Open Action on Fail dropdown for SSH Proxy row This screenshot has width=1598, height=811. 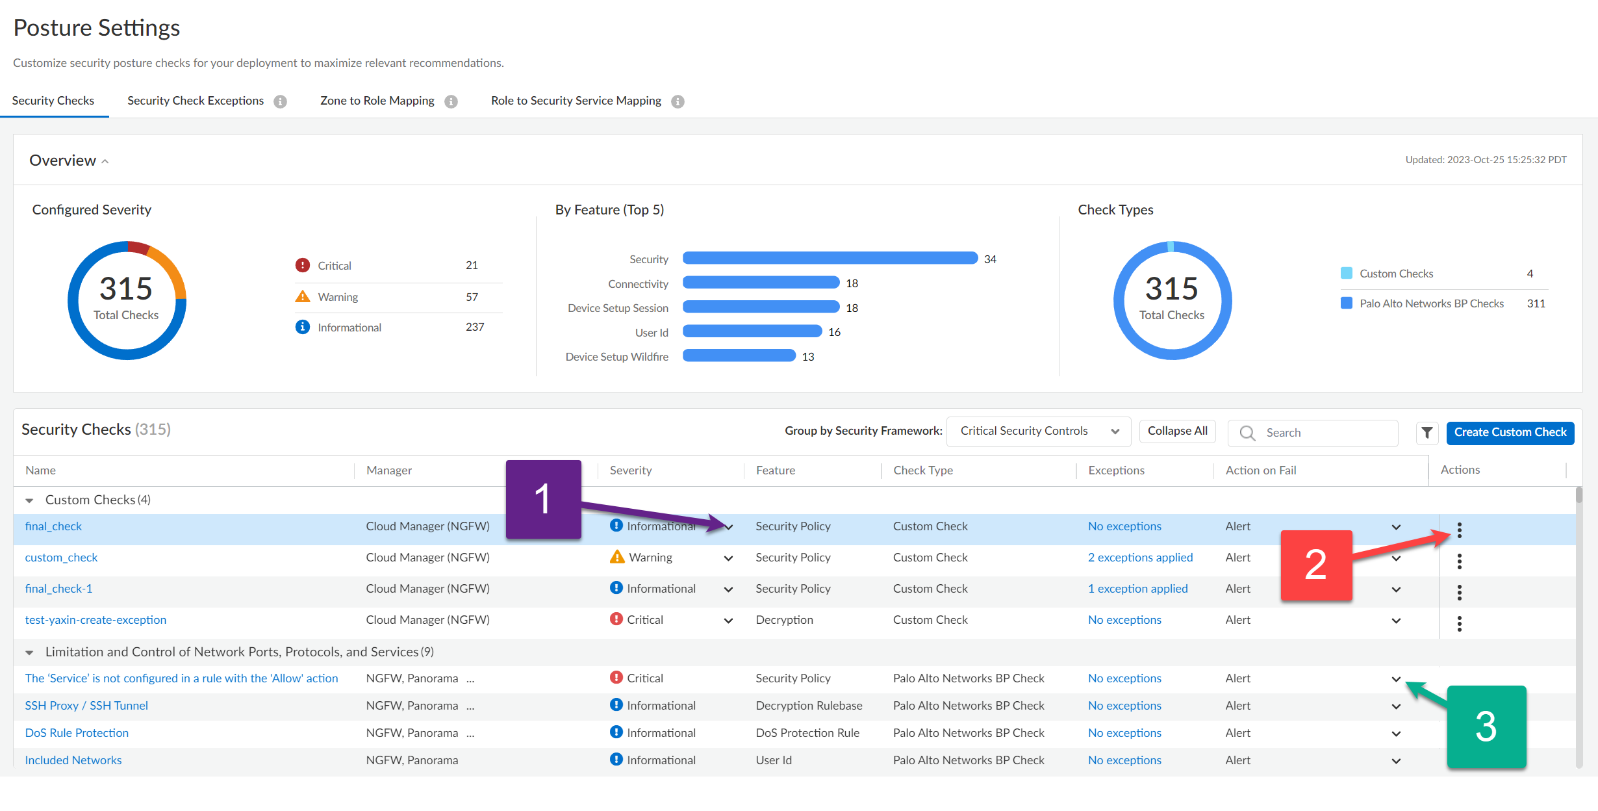[1396, 706]
